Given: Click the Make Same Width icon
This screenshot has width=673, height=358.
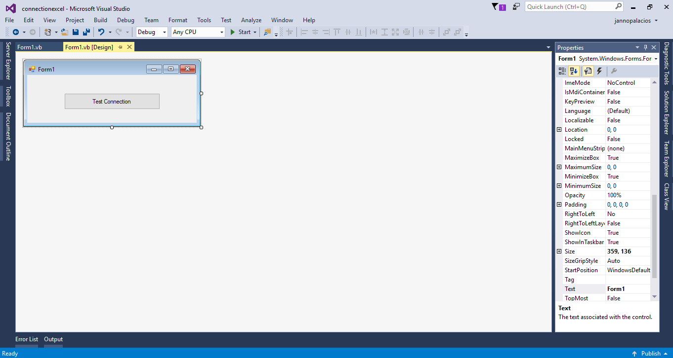Looking at the screenshot, I should point(374,32).
